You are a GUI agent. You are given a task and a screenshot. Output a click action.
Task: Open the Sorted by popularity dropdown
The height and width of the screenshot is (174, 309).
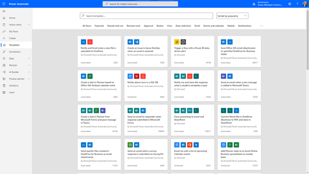tap(232, 16)
